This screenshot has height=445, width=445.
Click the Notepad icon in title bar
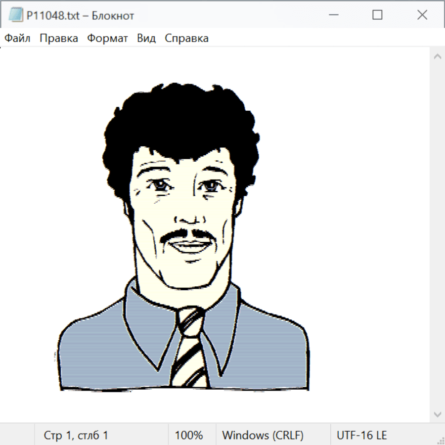[15, 15]
